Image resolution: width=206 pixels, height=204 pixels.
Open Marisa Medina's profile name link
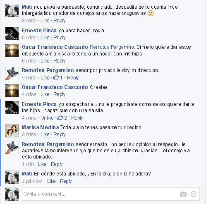tap(40, 127)
